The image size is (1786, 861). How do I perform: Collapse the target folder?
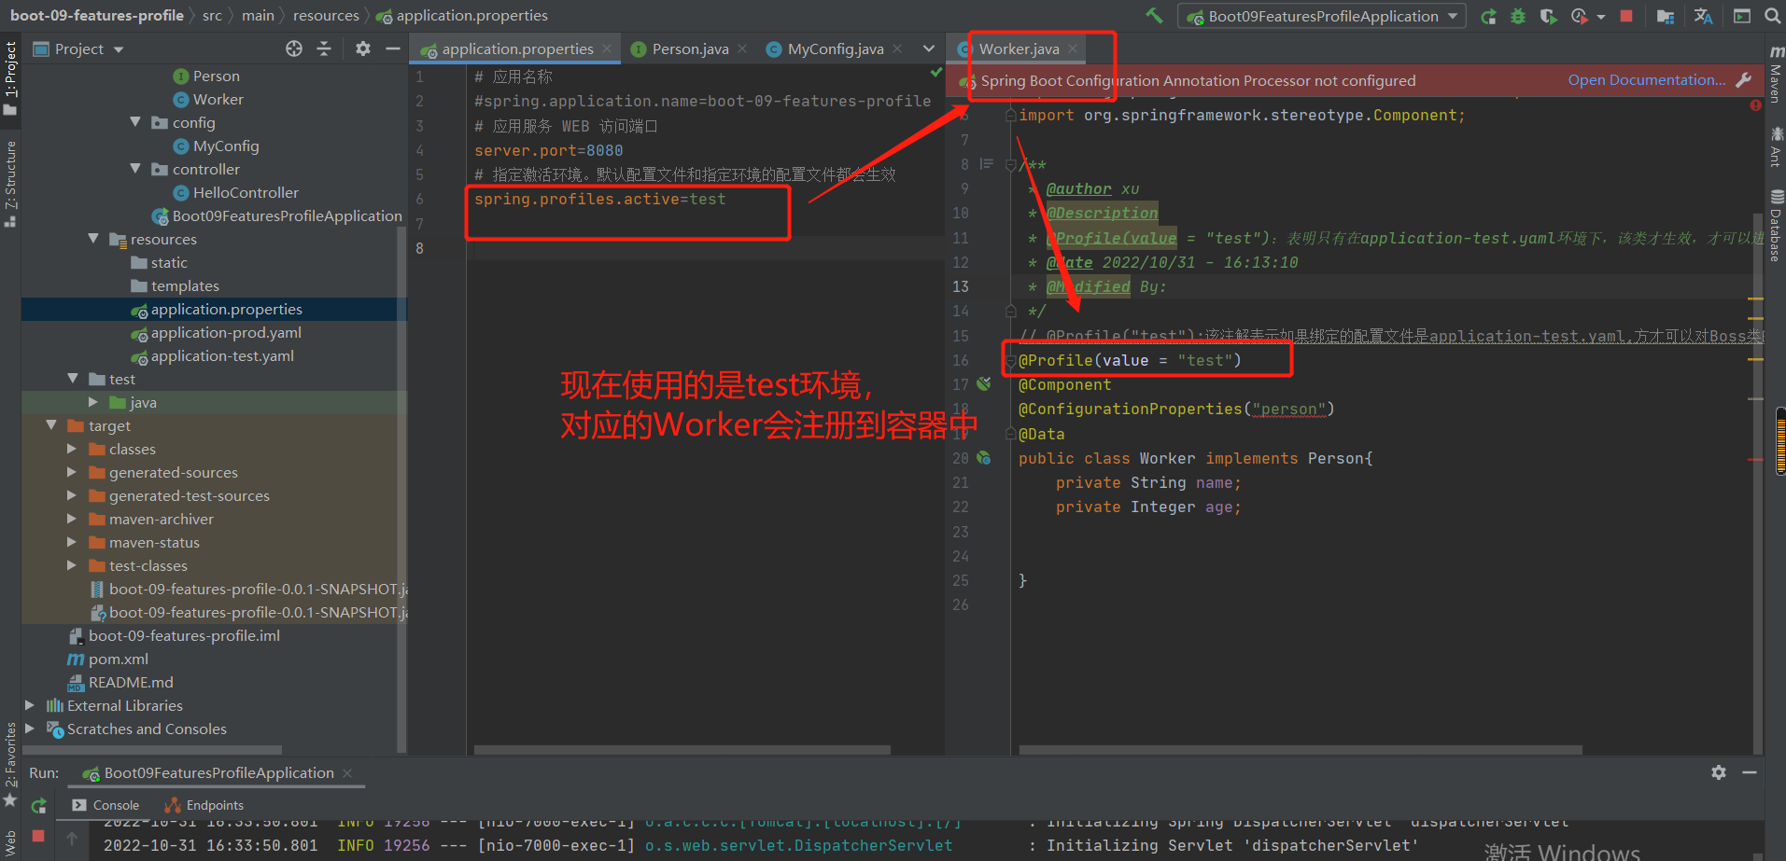(51, 425)
